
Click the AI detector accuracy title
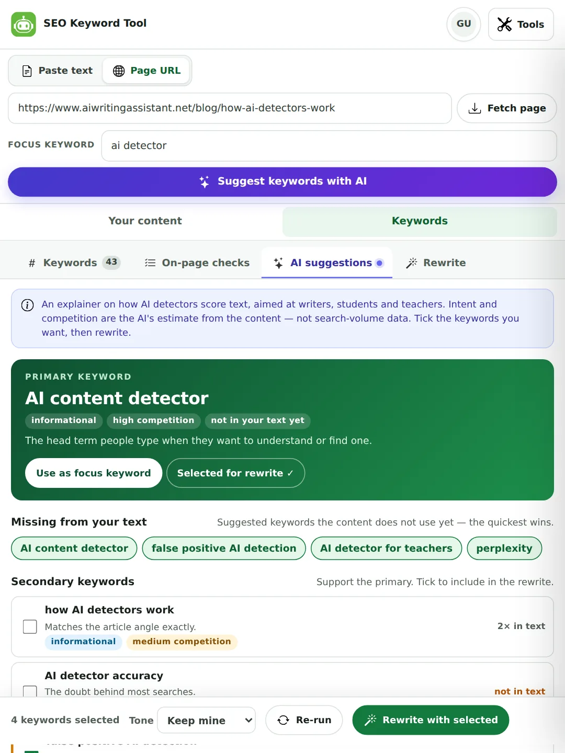104,676
